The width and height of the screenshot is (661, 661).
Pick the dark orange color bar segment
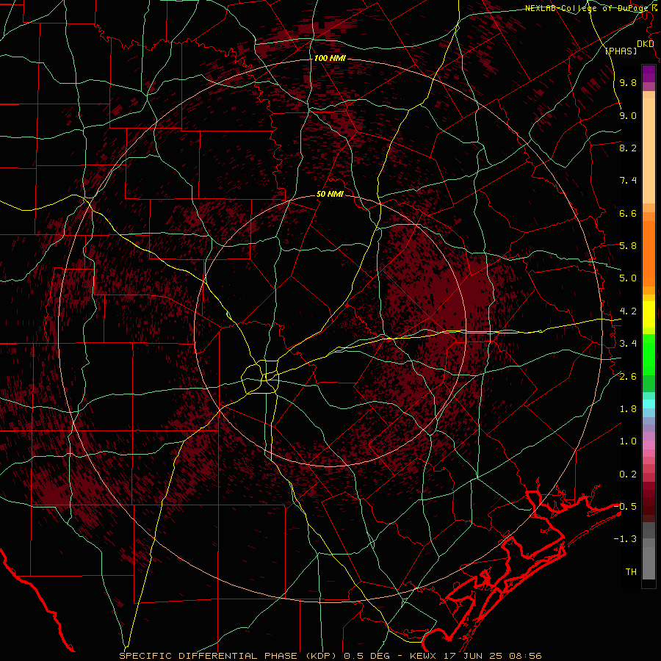coord(649,253)
